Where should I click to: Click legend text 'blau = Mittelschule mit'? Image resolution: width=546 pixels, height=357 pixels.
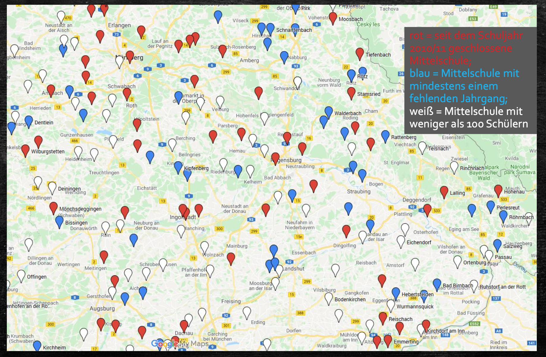(464, 73)
